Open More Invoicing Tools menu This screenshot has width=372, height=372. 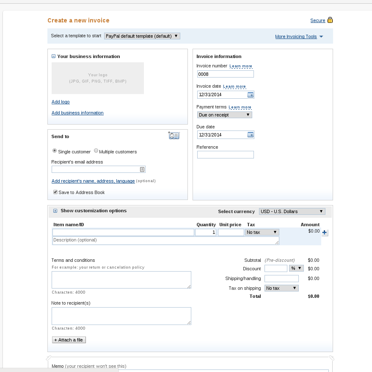click(x=299, y=36)
